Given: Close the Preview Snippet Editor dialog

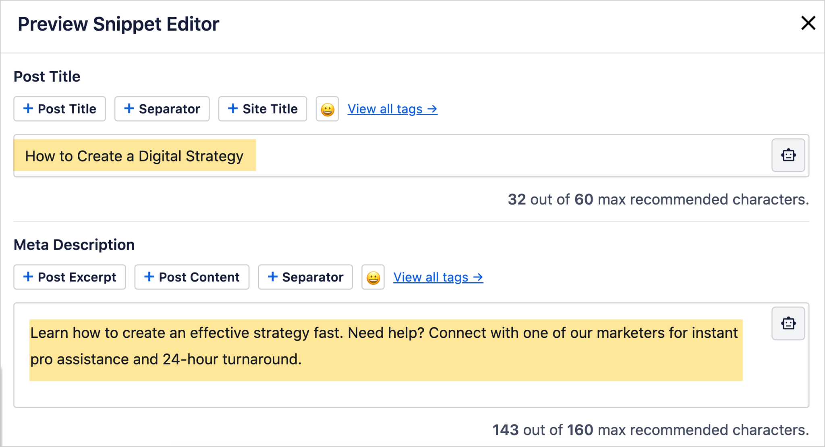Looking at the screenshot, I should coord(808,23).
